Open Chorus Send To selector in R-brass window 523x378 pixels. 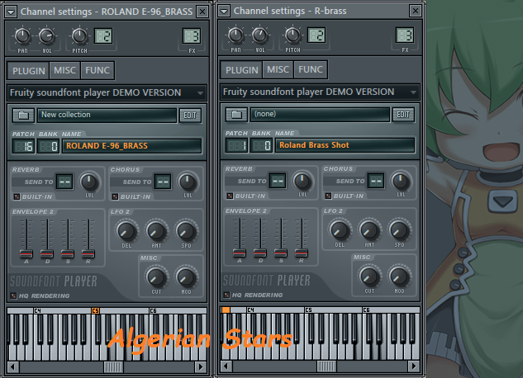click(376, 182)
